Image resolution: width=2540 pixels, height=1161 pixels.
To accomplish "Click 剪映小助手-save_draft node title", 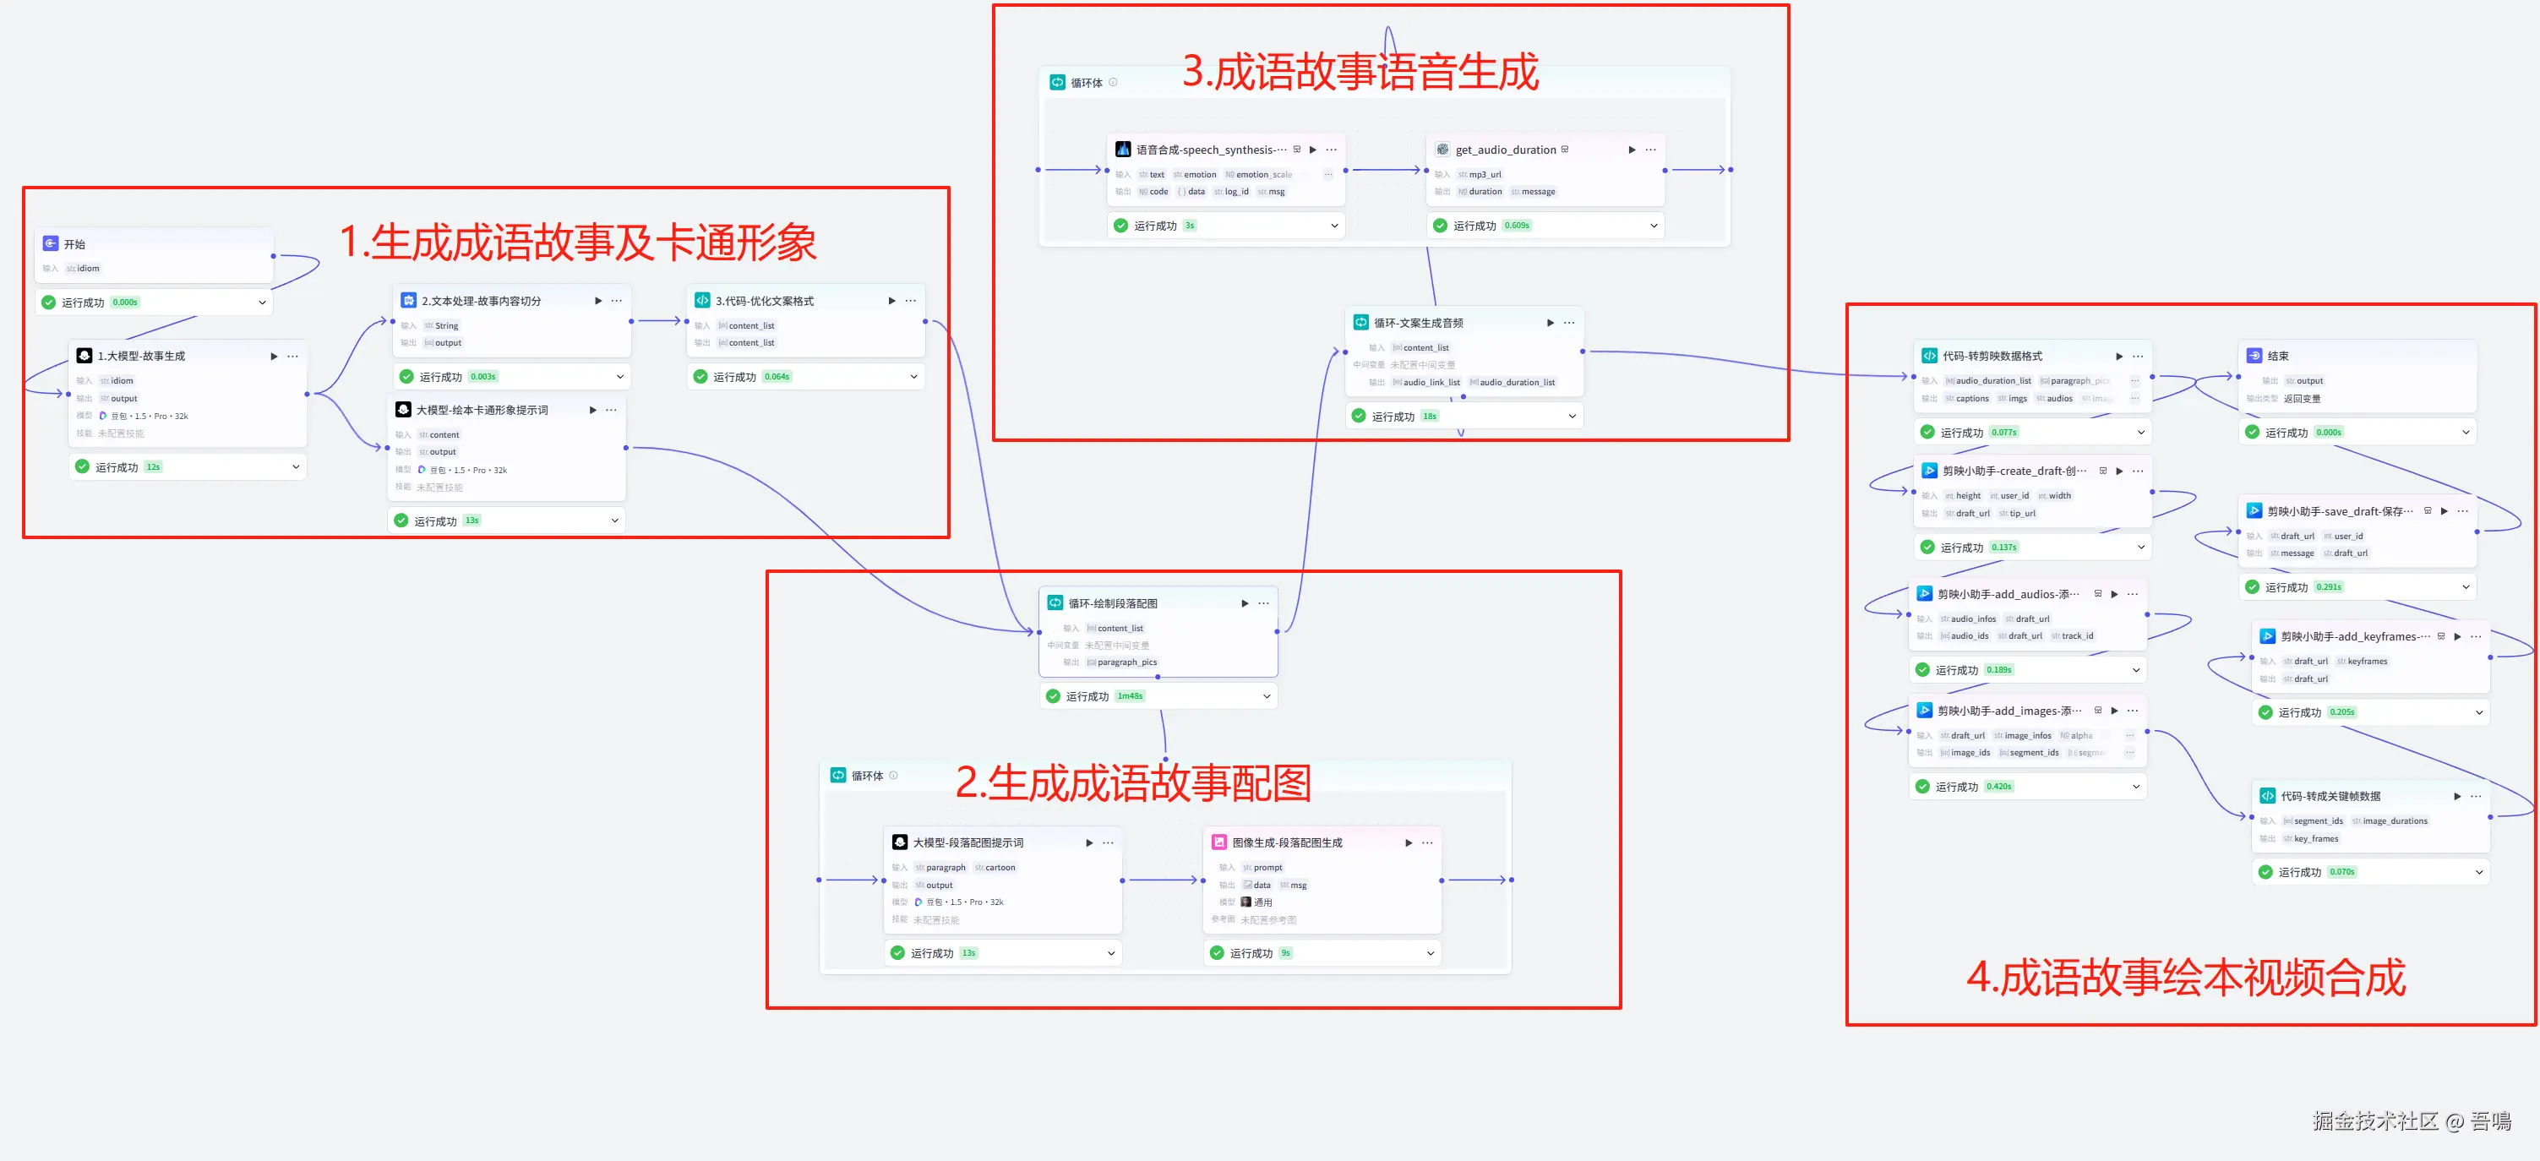I will [2339, 511].
